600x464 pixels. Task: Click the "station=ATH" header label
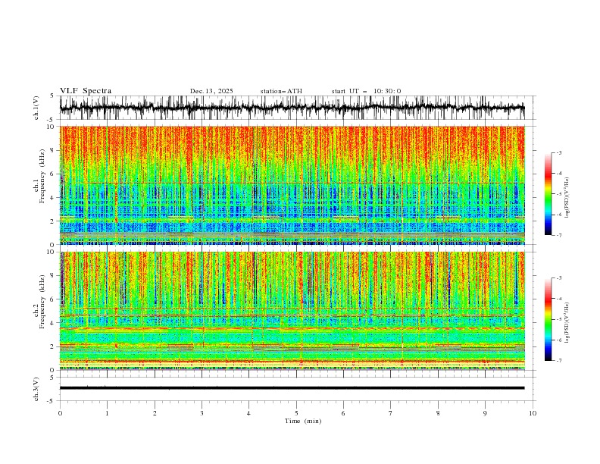(x=281, y=91)
